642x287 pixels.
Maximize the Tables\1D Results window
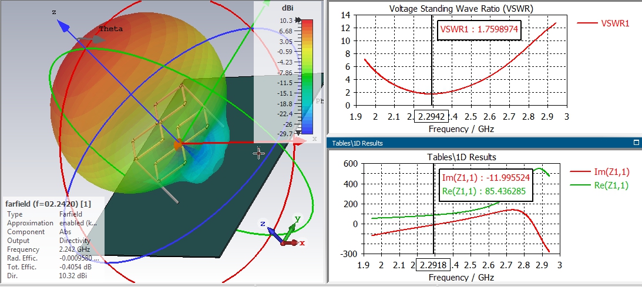(x=636, y=143)
